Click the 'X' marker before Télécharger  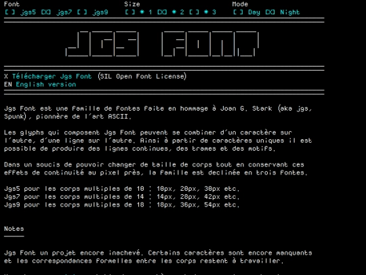tap(6, 76)
